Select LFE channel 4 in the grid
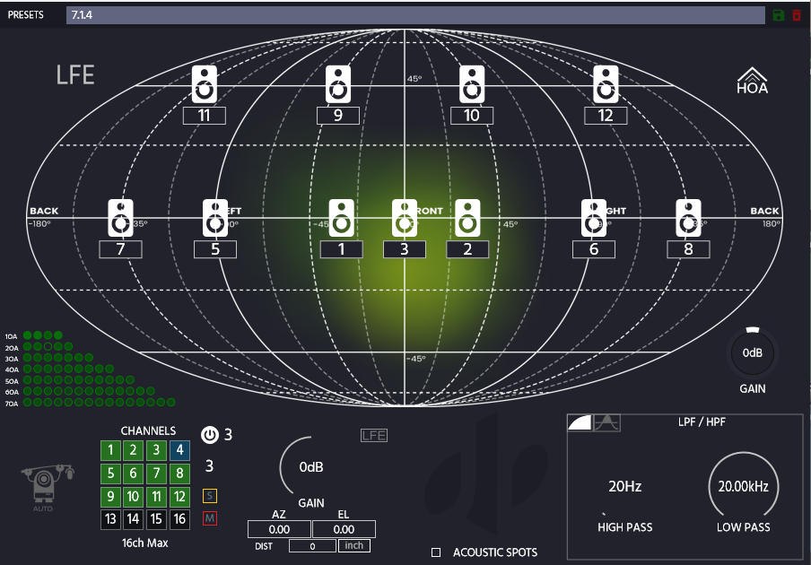This screenshot has width=811, height=565. (179, 450)
